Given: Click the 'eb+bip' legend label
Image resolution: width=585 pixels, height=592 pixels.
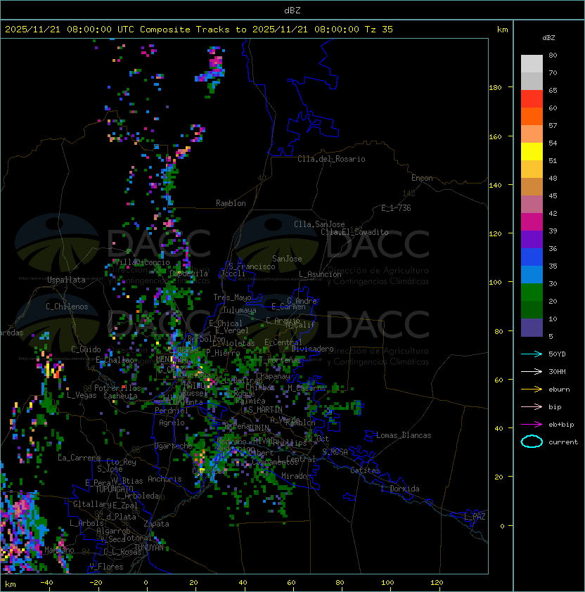Looking at the screenshot, I should coord(561,425).
